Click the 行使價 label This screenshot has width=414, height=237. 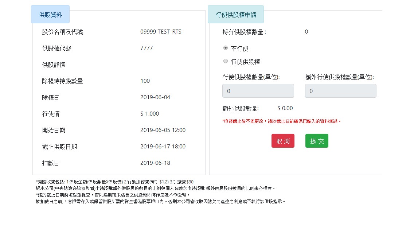pyautogui.click(x=51, y=114)
